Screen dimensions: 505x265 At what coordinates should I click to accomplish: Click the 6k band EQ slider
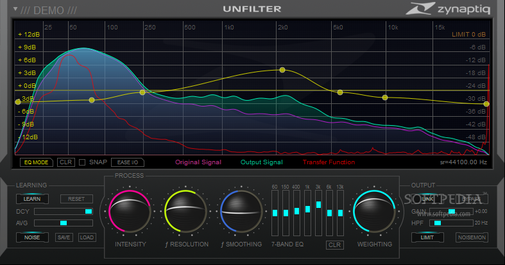pyautogui.click(x=329, y=213)
